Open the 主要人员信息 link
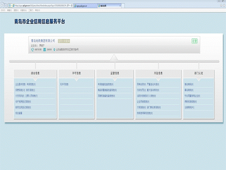This screenshot has width=226, height=170. (x=31, y=96)
